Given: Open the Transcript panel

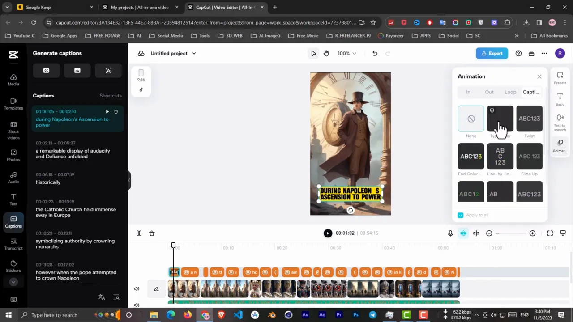Looking at the screenshot, I should pyautogui.click(x=13, y=244).
